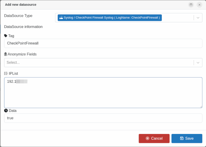Focus the IPList text area

103,93
